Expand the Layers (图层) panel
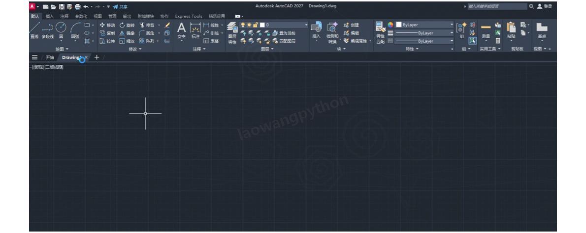The image size is (586, 233). 267,49
